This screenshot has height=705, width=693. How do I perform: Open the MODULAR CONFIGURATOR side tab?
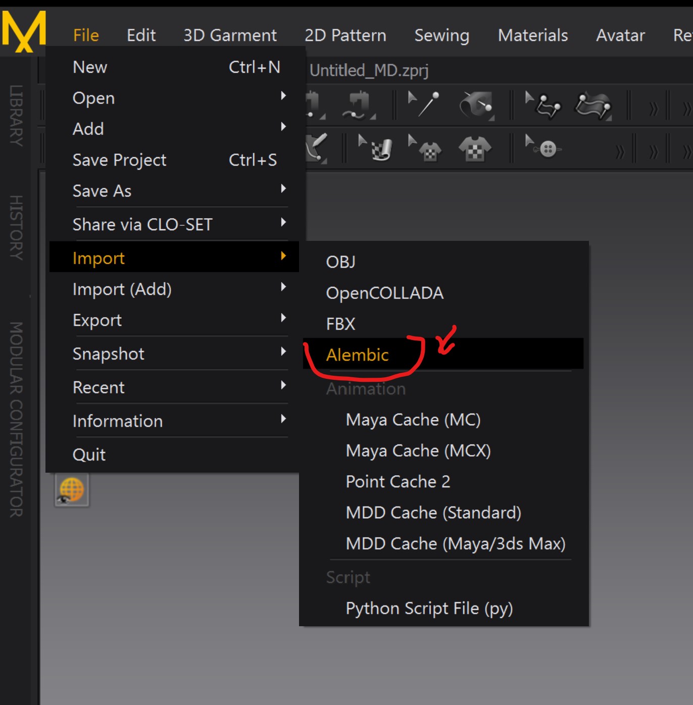click(16, 420)
